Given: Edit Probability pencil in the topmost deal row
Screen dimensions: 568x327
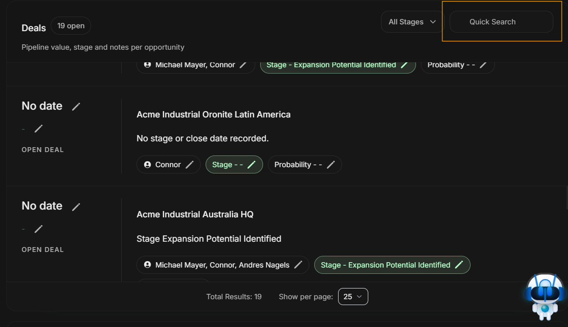Looking at the screenshot, I should point(483,65).
